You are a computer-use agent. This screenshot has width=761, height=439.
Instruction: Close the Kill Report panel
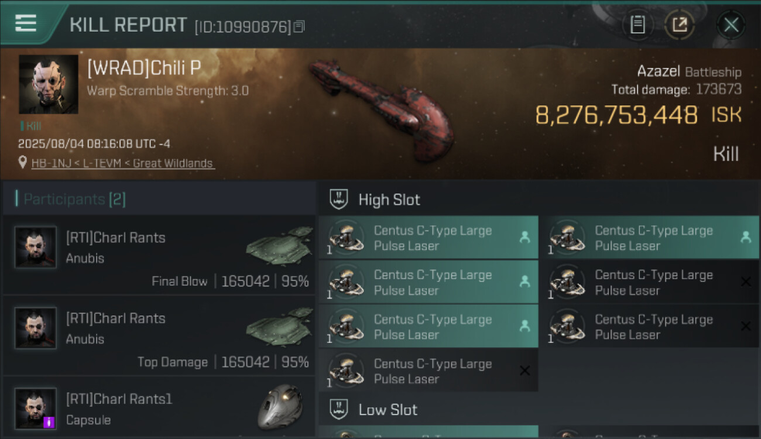pos(731,25)
